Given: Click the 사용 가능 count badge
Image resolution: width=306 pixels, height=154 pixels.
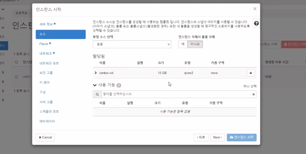Looking at the screenshot, I should tap(119, 85).
